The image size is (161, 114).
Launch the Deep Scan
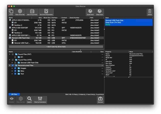point(100,12)
